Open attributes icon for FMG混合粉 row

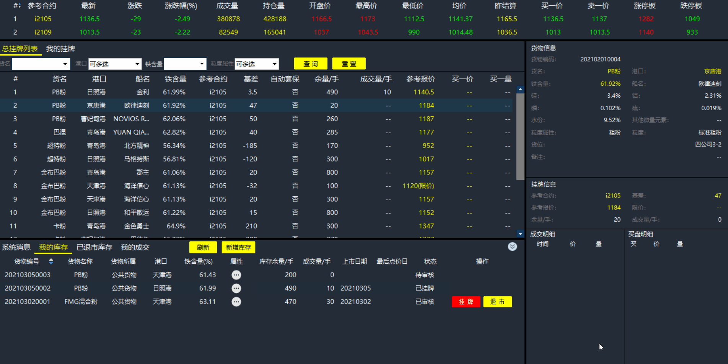(x=236, y=302)
